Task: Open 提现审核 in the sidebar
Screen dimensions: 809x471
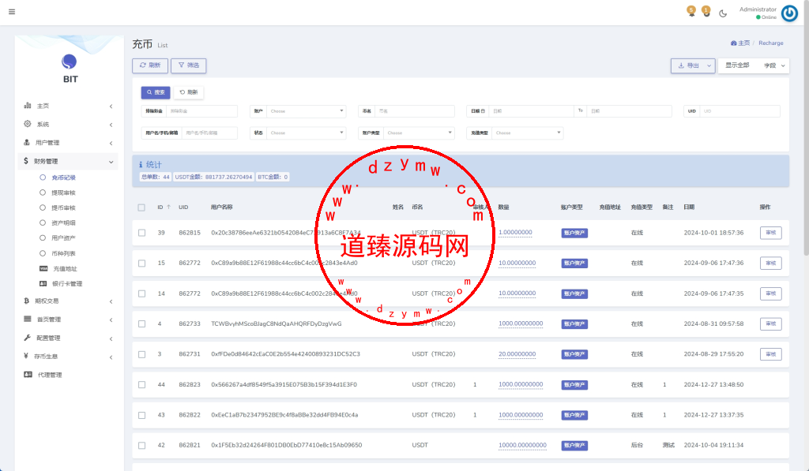Action: (63, 193)
